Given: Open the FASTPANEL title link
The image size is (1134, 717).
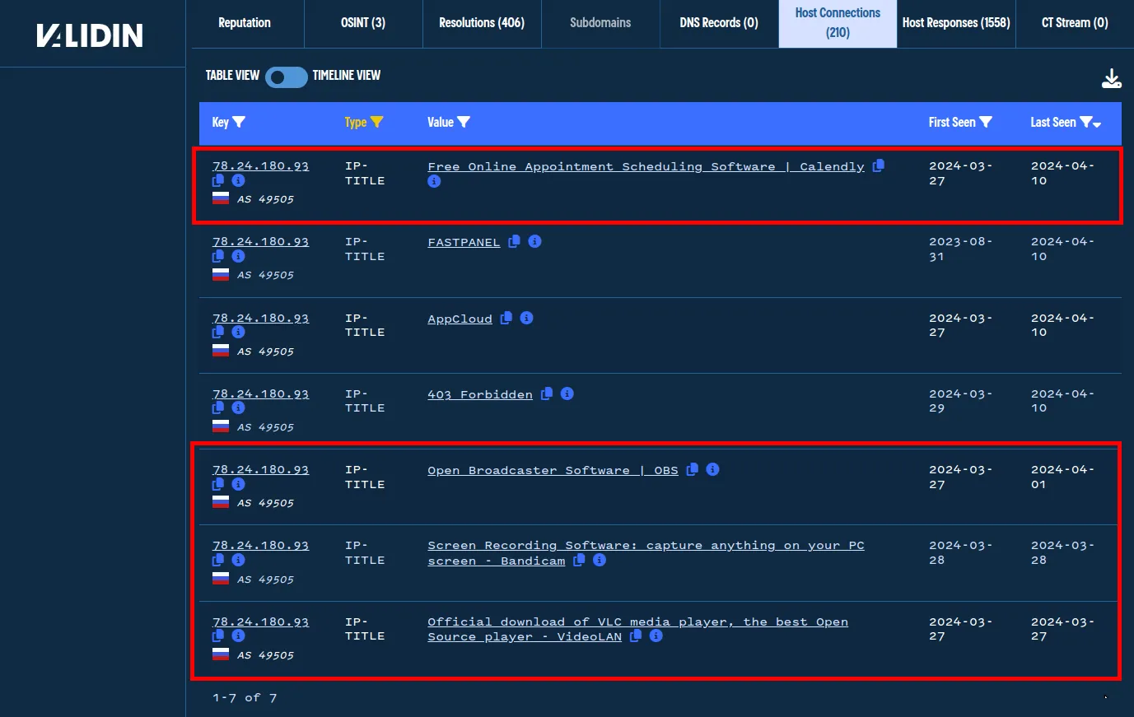Looking at the screenshot, I should click(464, 242).
